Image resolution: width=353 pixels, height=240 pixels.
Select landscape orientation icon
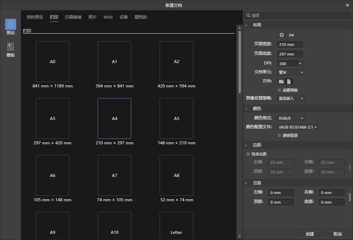[281, 82]
